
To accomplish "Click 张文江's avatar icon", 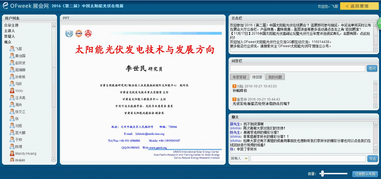I will click(12, 111).
